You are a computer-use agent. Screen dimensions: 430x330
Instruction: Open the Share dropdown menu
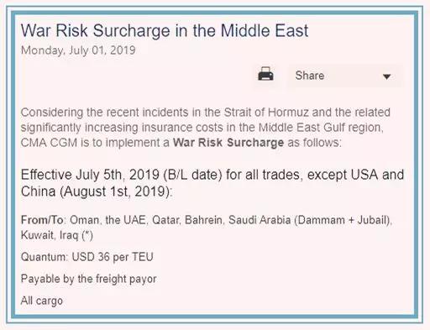346,76
